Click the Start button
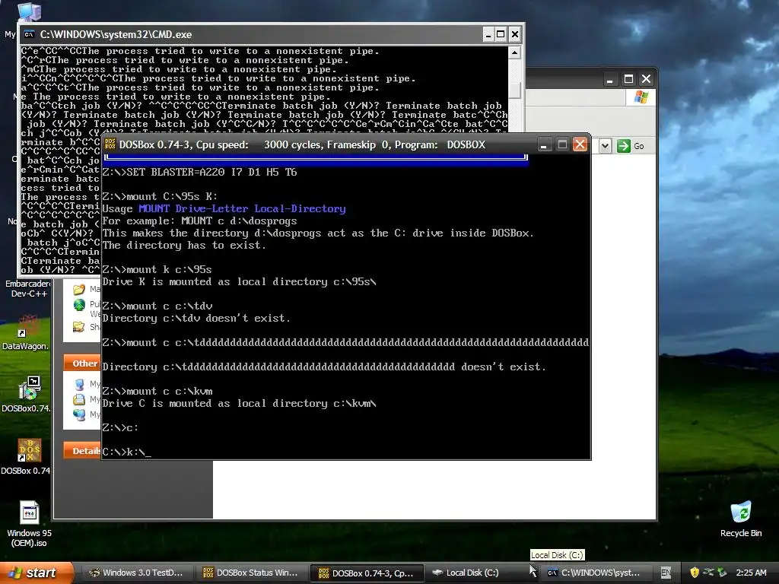779x584 pixels. (x=36, y=573)
